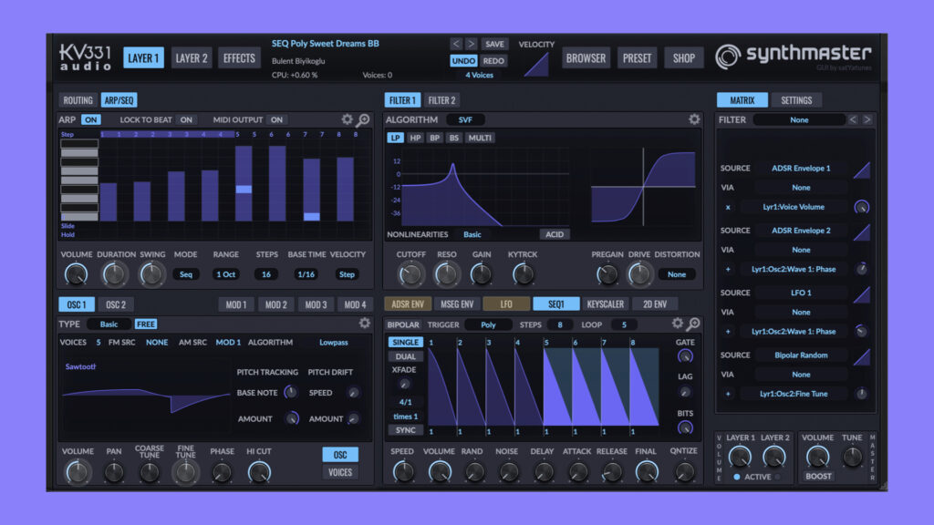The width and height of the screenshot is (934, 525).
Task: Open the OSC 2 tab
Action: tap(116, 304)
